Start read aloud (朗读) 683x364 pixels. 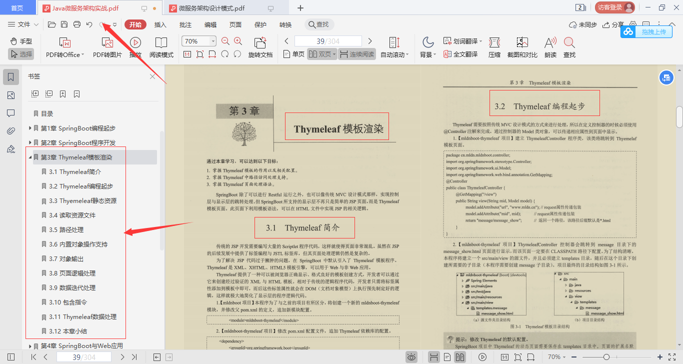tap(550, 47)
